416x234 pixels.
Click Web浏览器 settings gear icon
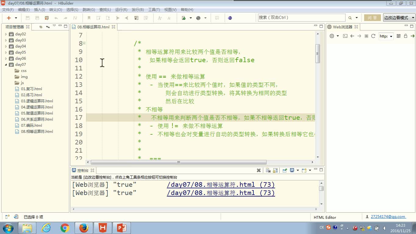coord(332,36)
